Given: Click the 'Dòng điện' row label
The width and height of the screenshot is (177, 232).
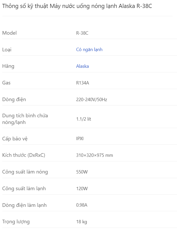Looking at the screenshot, I should coord(14,100).
